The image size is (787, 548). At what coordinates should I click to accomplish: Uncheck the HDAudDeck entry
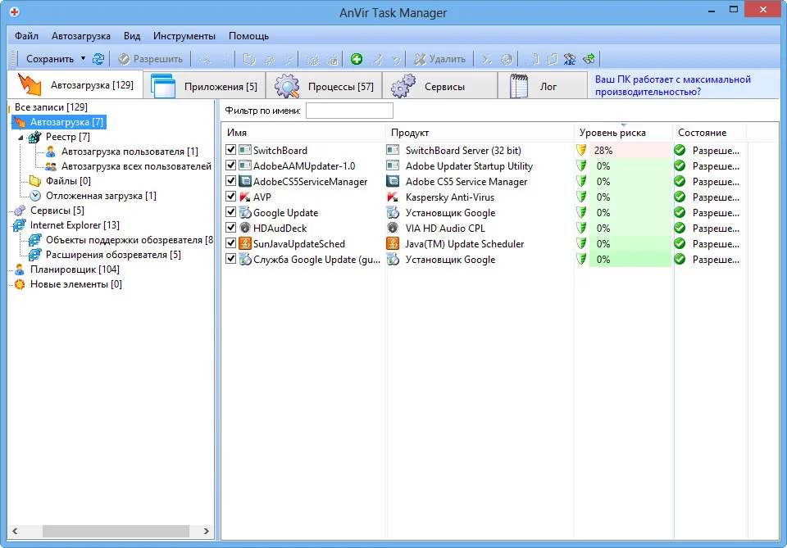(231, 227)
